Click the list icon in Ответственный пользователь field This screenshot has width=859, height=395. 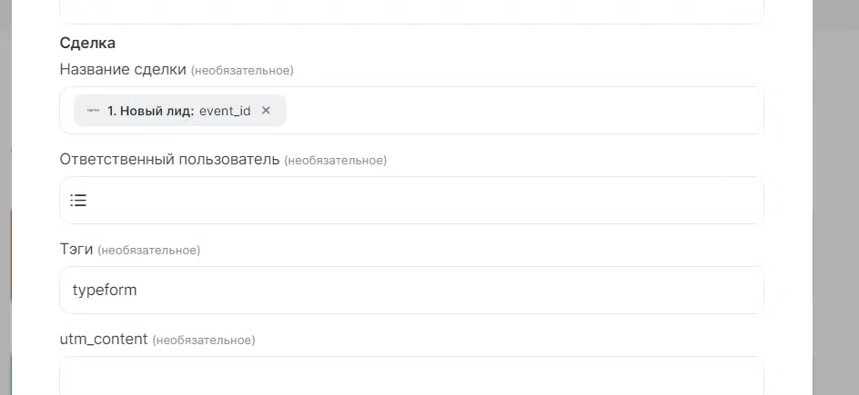click(x=79, y=201)
